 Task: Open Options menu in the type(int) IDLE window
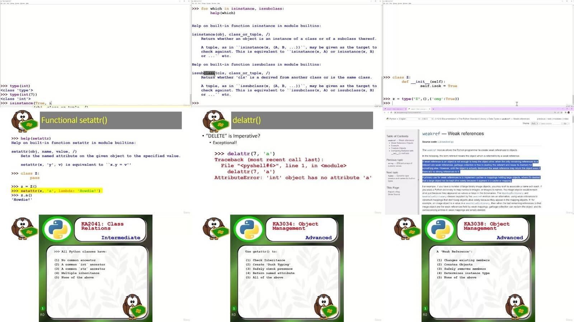[18, 3]
